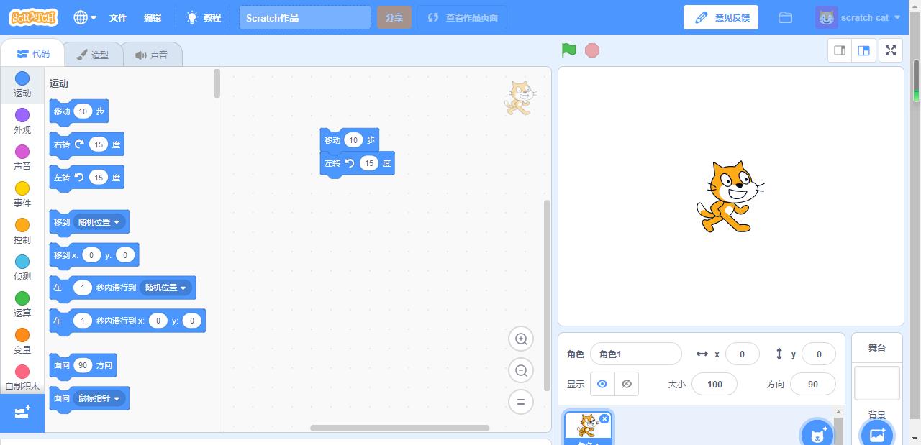Click workspace block 移动 10 步

tap(349, 140)
